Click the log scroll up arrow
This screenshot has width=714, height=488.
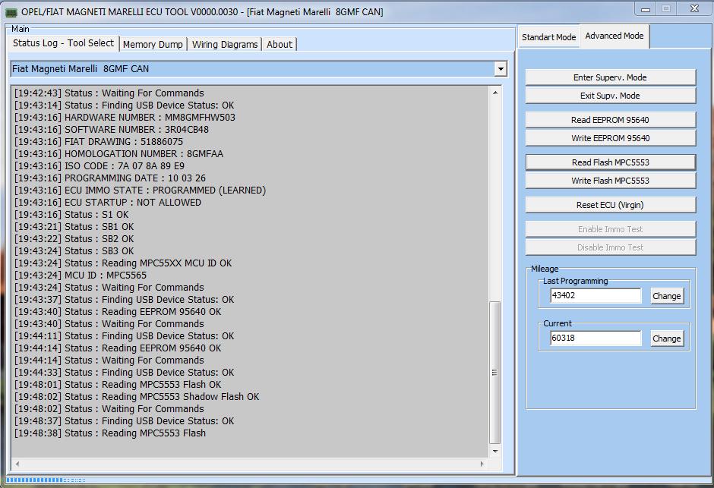[x=495, y=93]
